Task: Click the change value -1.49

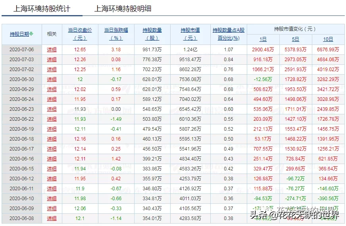Action: pos(116,119)
